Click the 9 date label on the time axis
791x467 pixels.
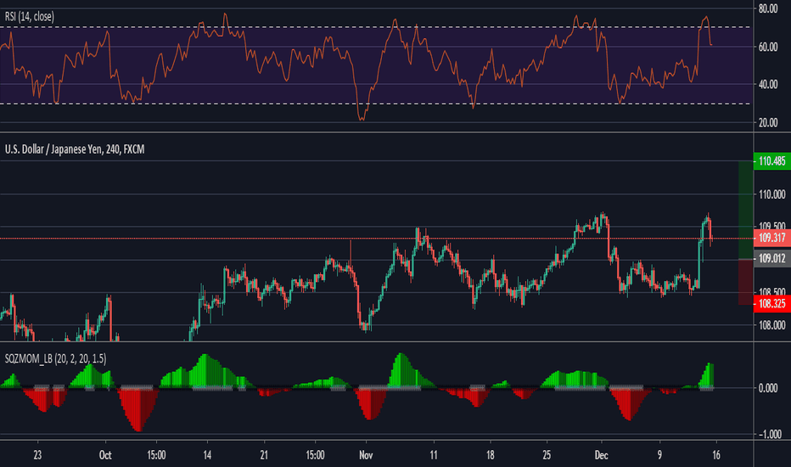coord(659,455)
